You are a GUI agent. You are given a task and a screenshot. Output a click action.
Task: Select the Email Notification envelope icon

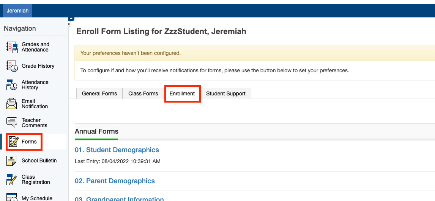click(12, 104)
